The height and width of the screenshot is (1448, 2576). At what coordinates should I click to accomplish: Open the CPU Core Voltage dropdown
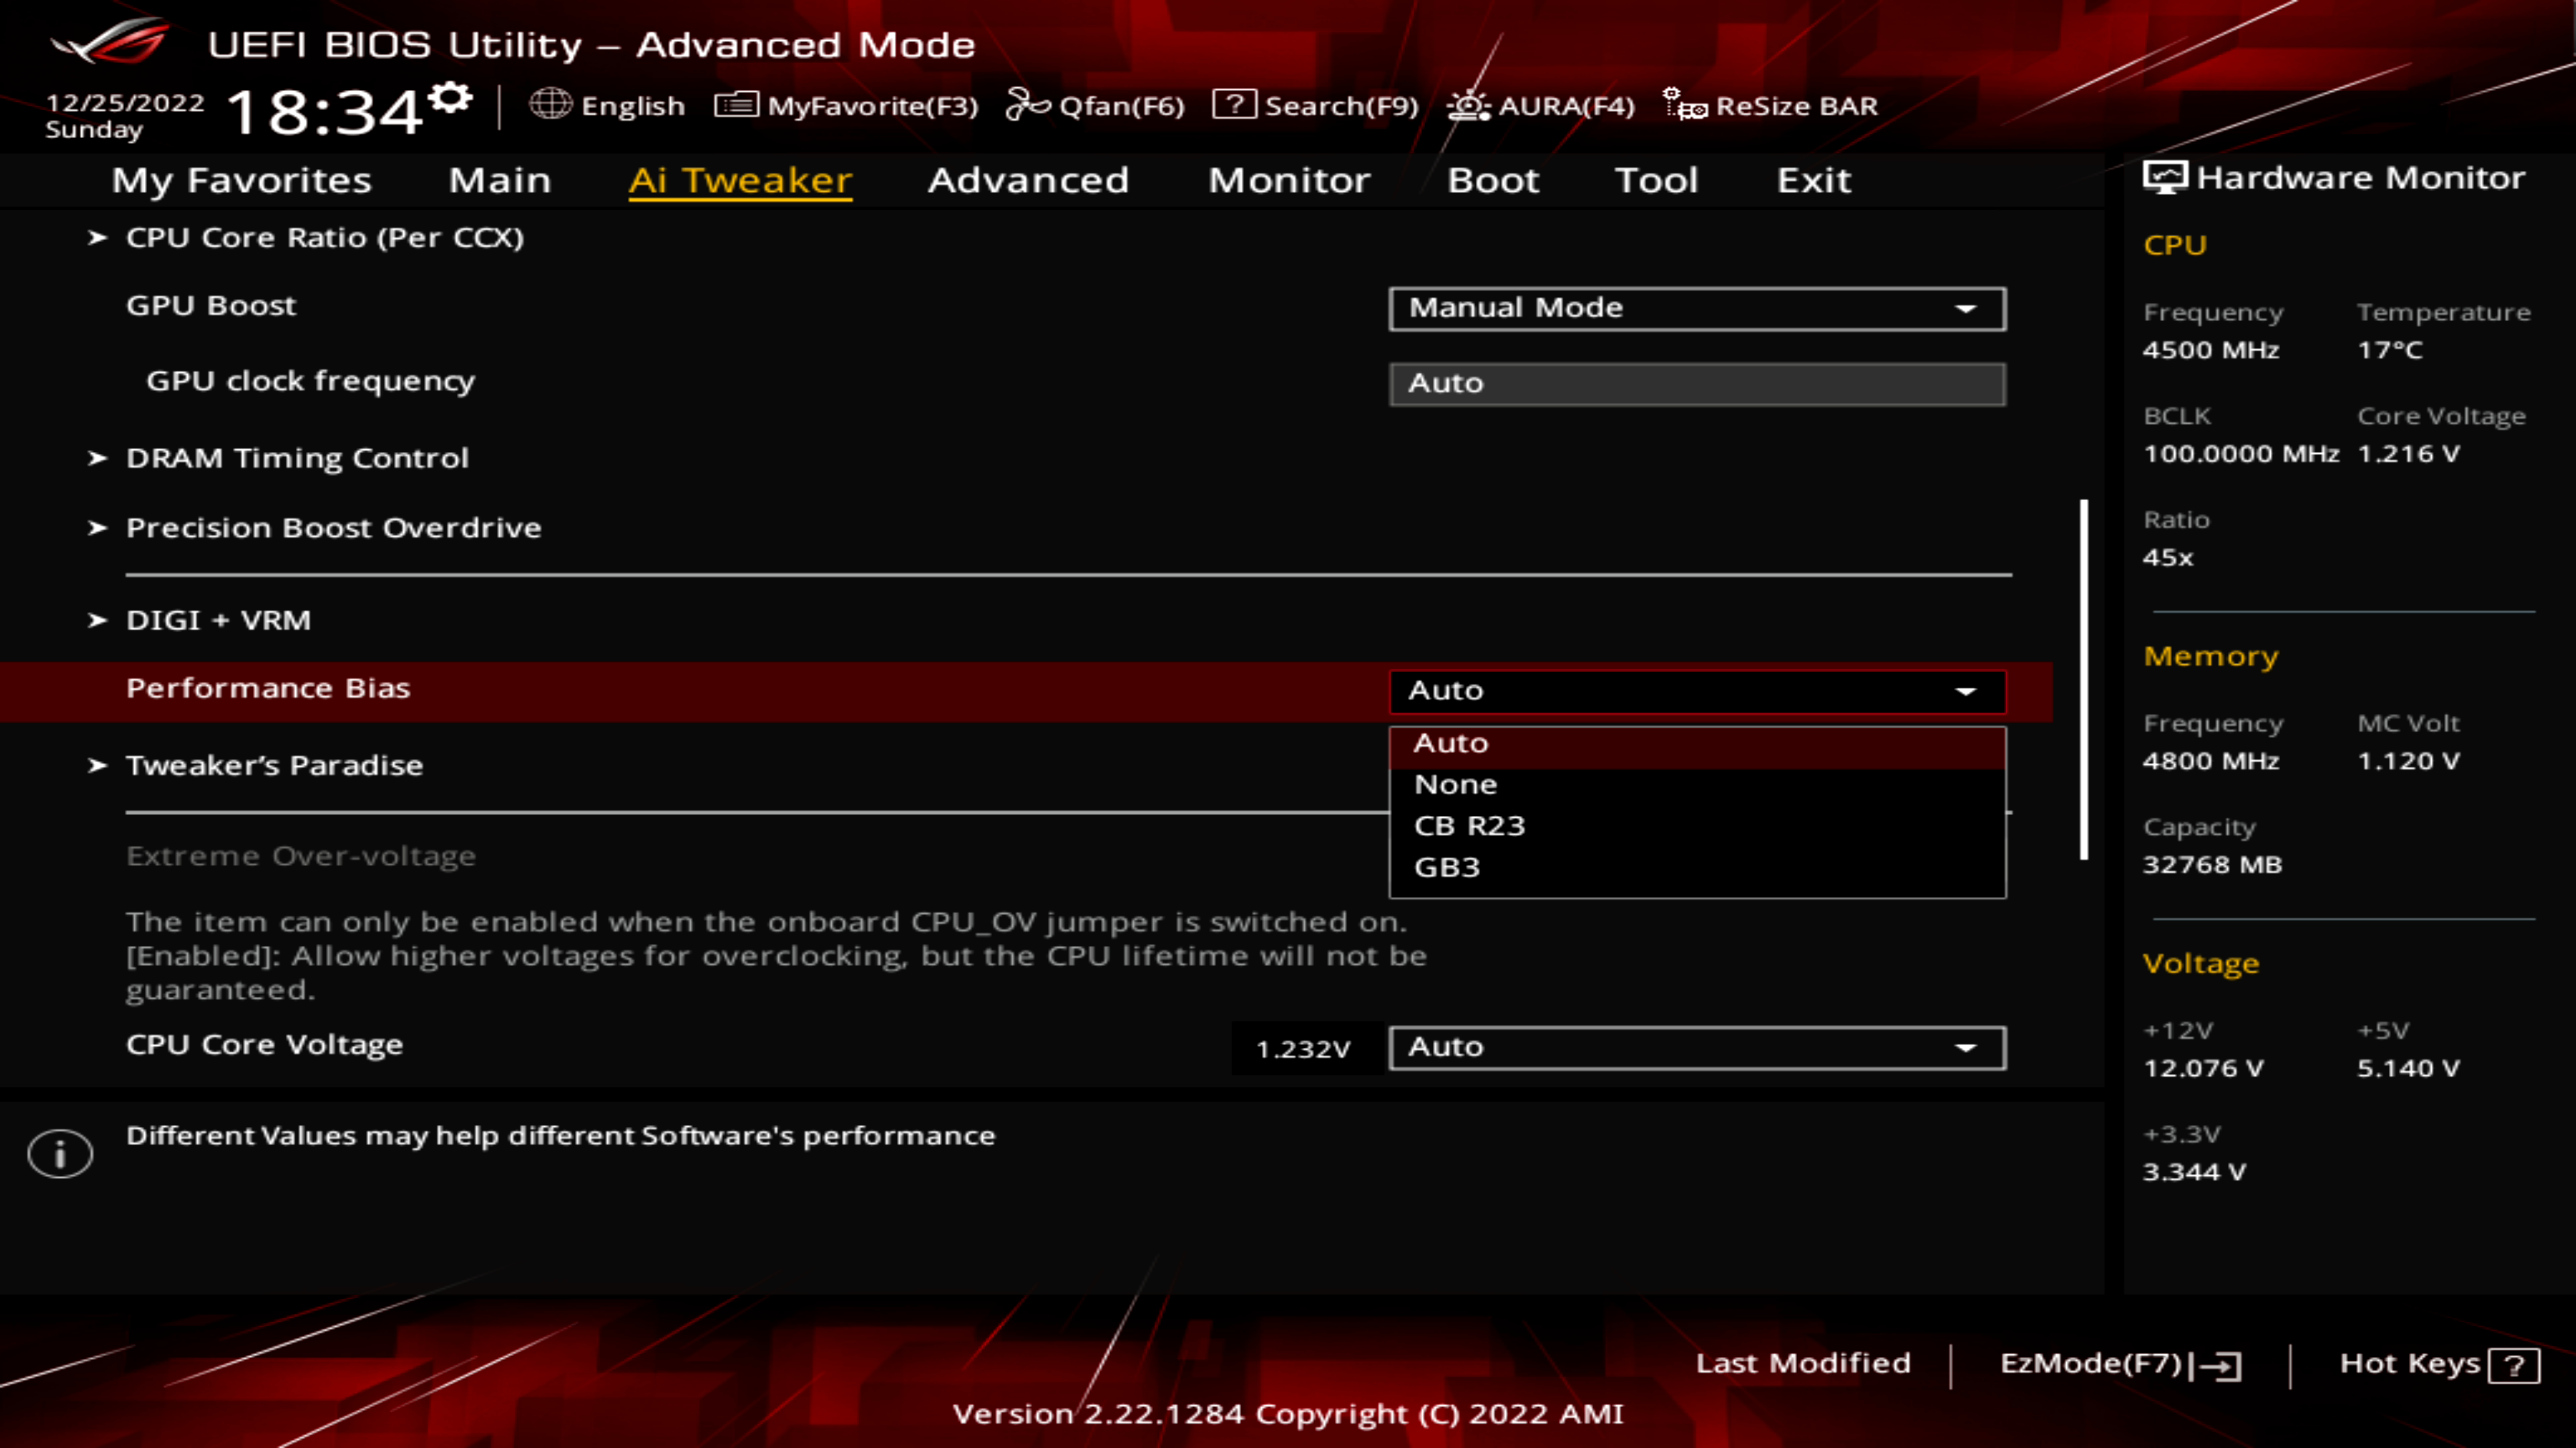1696,1046
